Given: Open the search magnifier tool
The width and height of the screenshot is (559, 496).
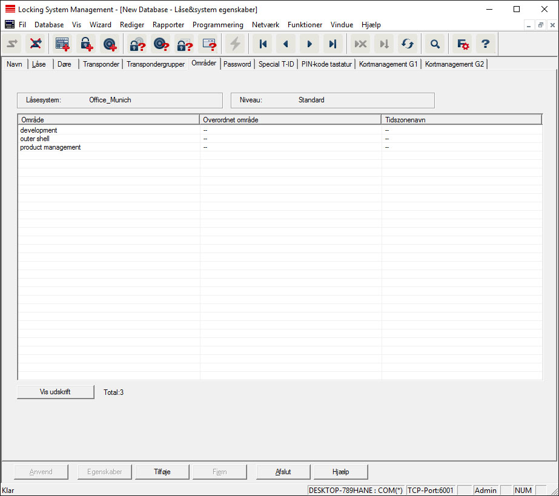Looking at the screenshot, I should [x=434, y=44].
